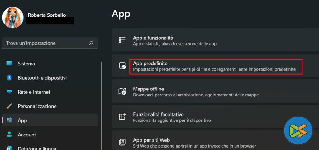Click the Funzionalità facoltative grid-plus icon
Screen dimensions: 319x150
(122, 117)
